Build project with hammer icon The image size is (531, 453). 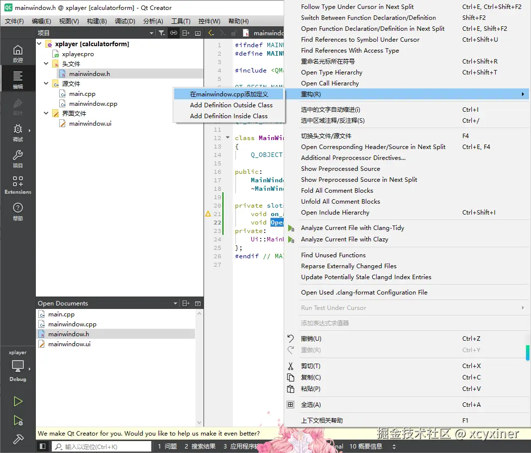point(18,439)
